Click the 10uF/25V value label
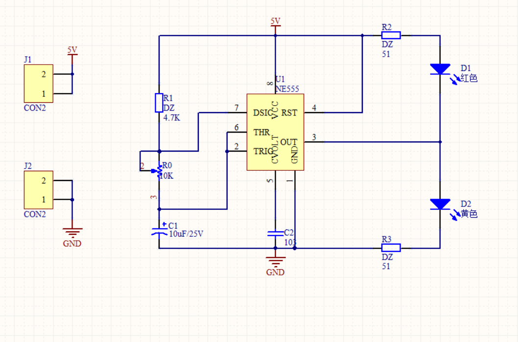This screenshot has width=518, height=342. (x=186, y=234)
